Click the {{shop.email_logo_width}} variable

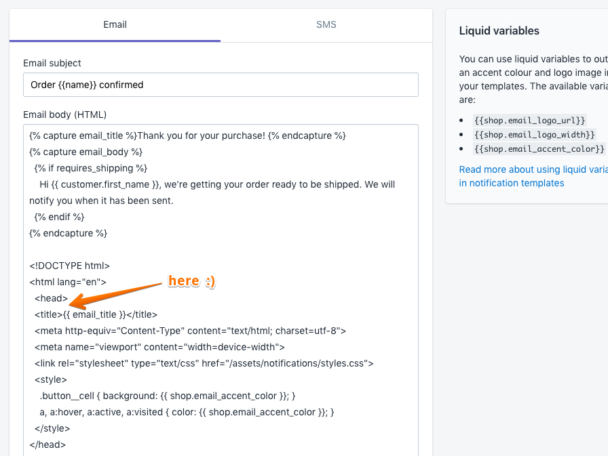click(534, 135)
